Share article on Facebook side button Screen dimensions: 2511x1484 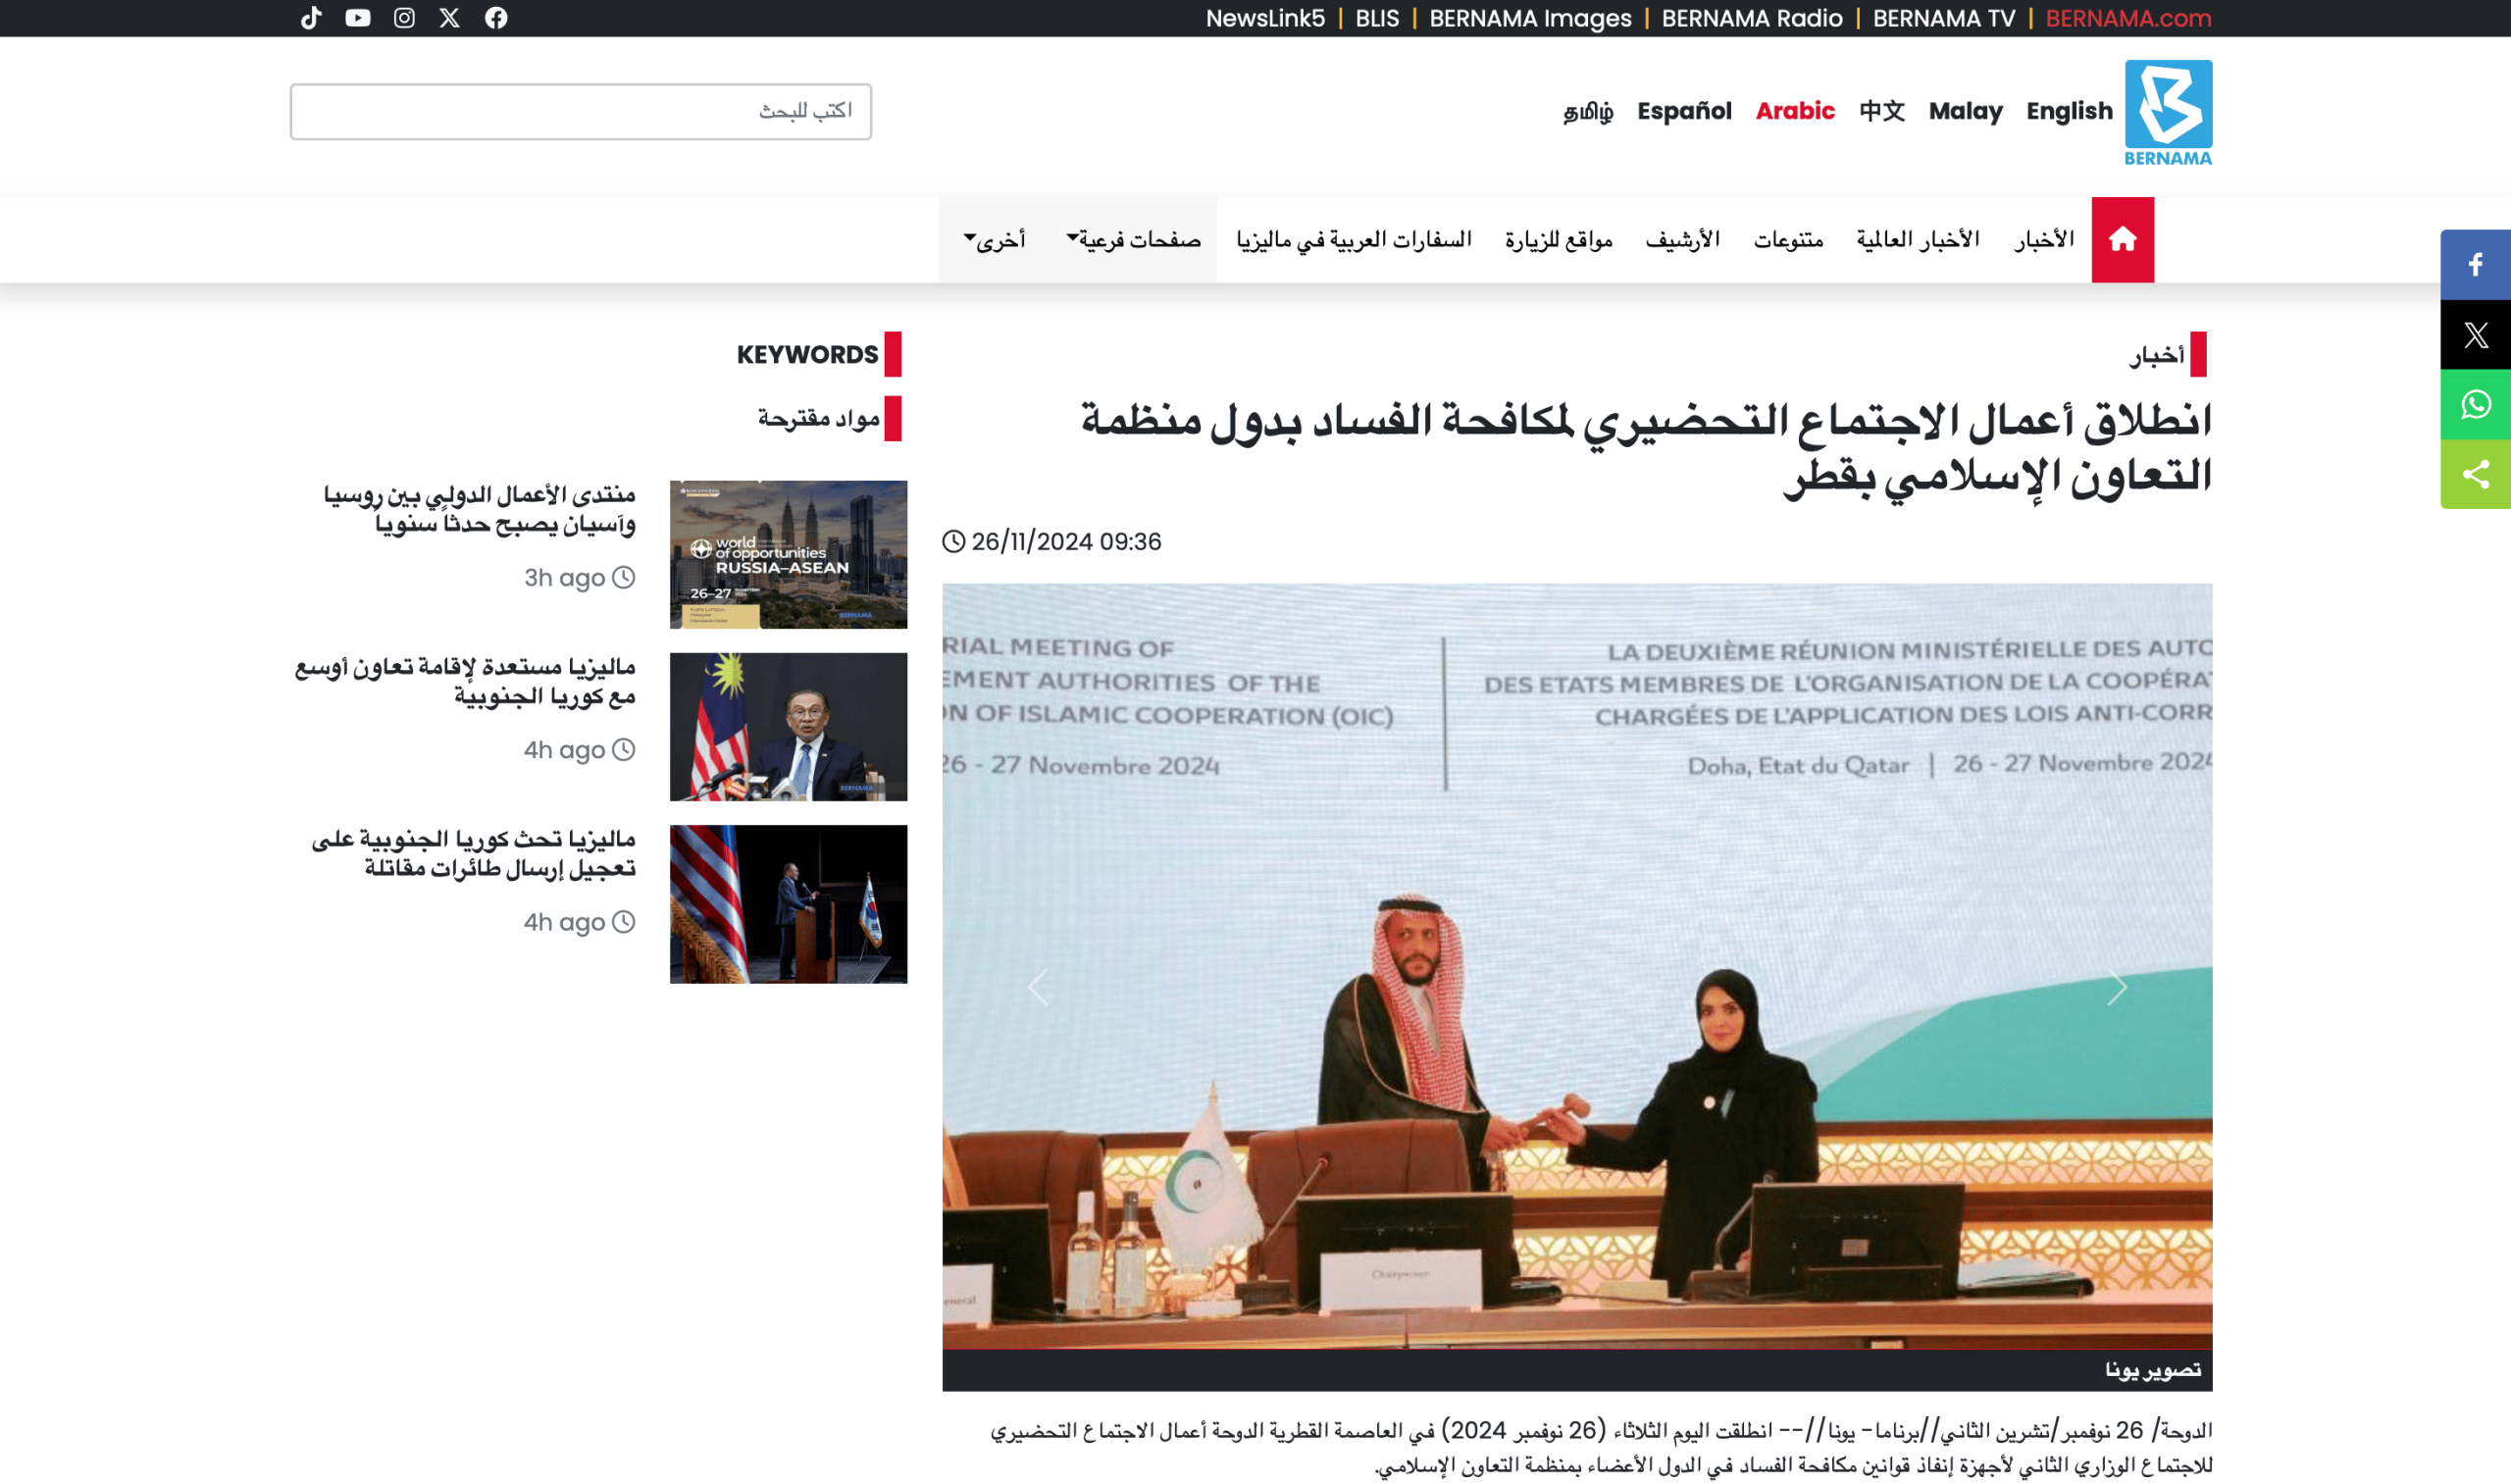coord(2475,265)
